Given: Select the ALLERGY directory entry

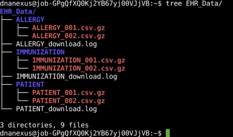Looking at the screenshot, I should (30, 20).
